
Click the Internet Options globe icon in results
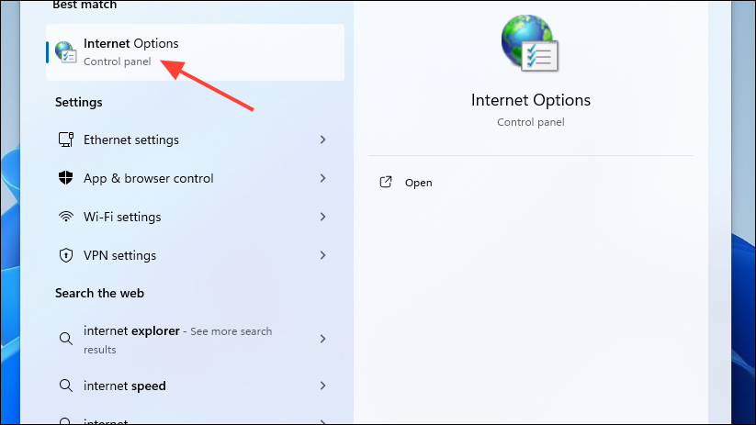pyautogui.click(x=65, y=52)
